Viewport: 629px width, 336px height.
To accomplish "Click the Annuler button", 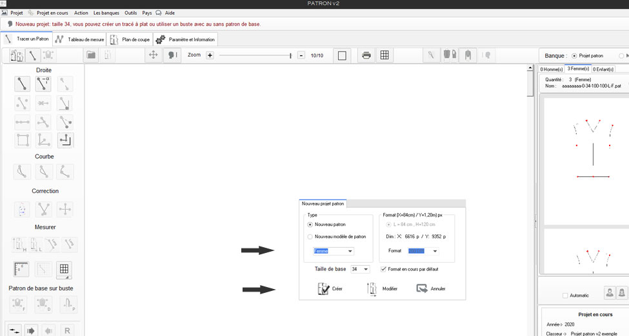I will point(431,289).
